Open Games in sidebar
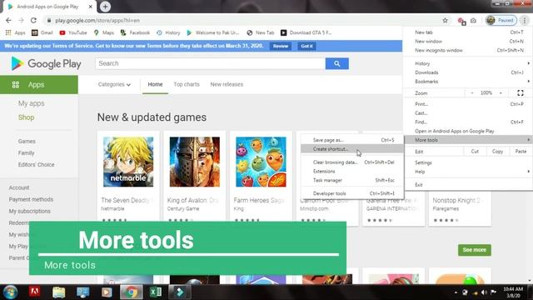This screenshot has width=533, height=300. pyautogui.click(x=27, y=141)
